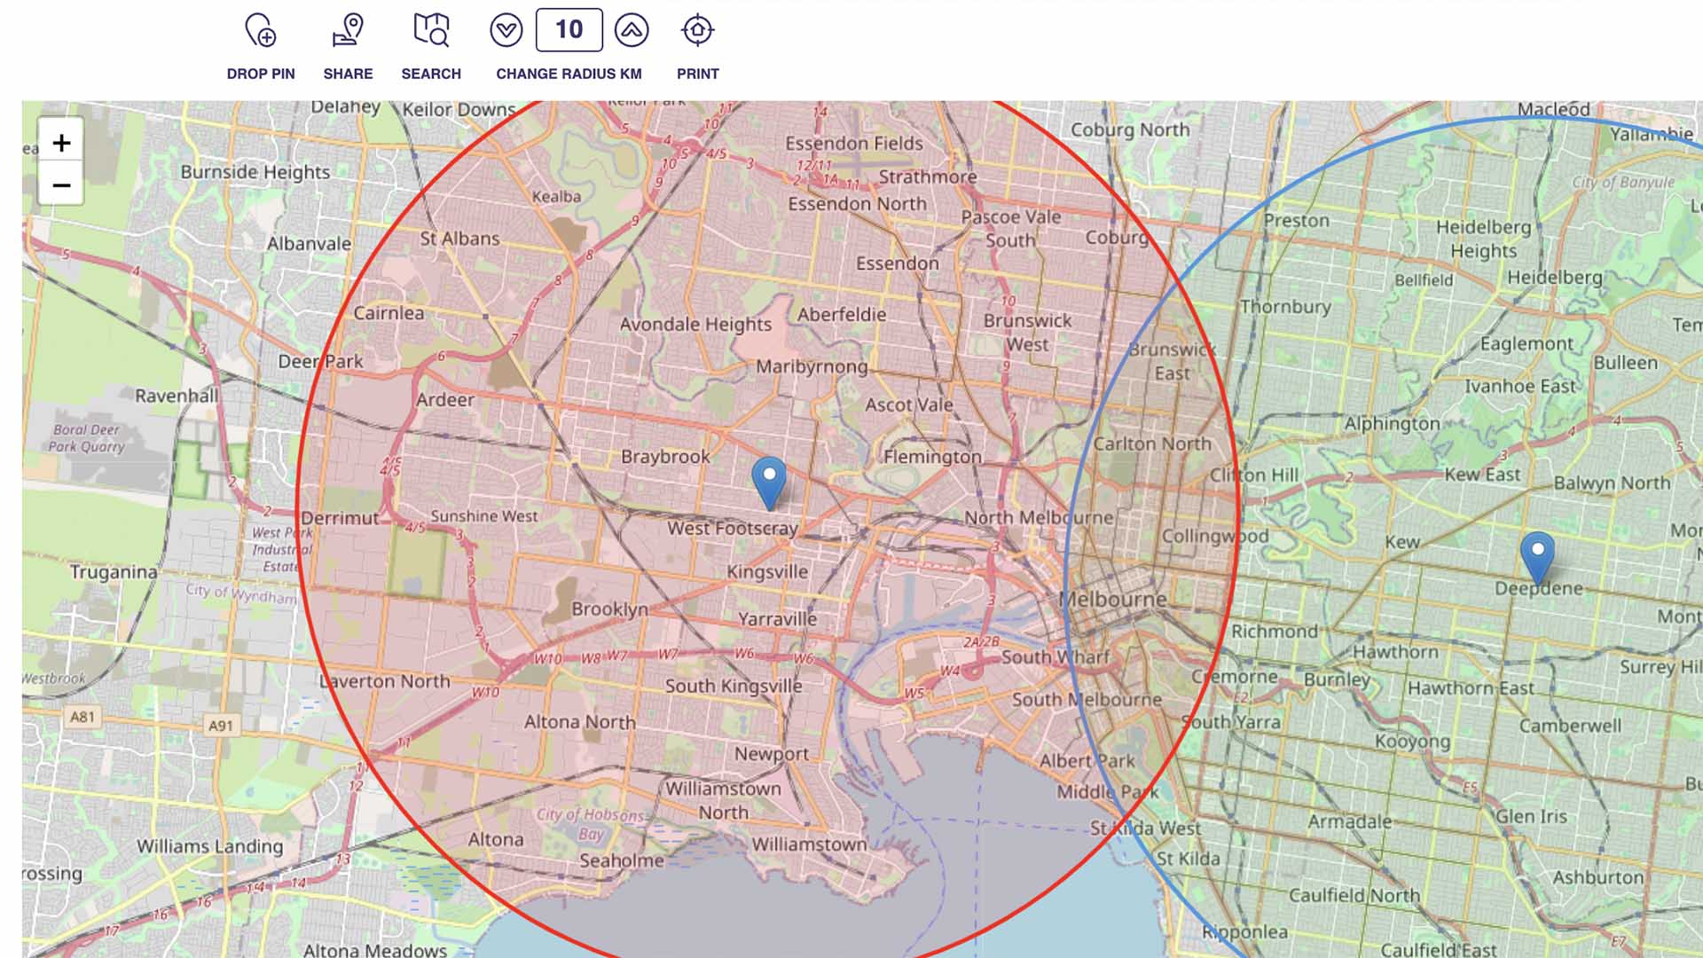Click the Truganina label
The width and height of the screenshot is (1703, 958).
[114, 572]
